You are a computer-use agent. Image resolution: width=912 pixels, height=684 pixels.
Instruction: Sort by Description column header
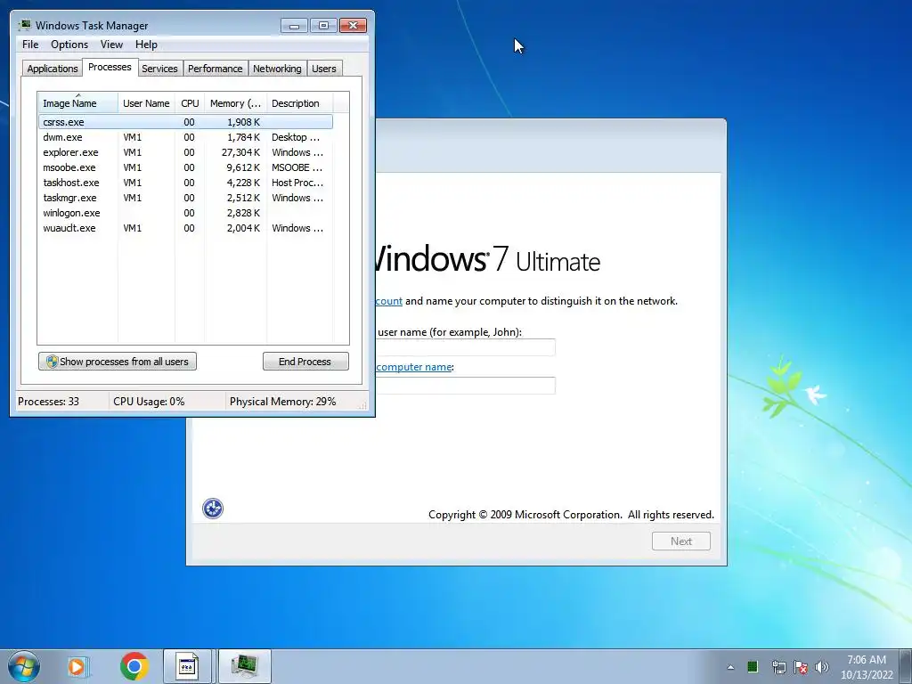coord(299,103)
